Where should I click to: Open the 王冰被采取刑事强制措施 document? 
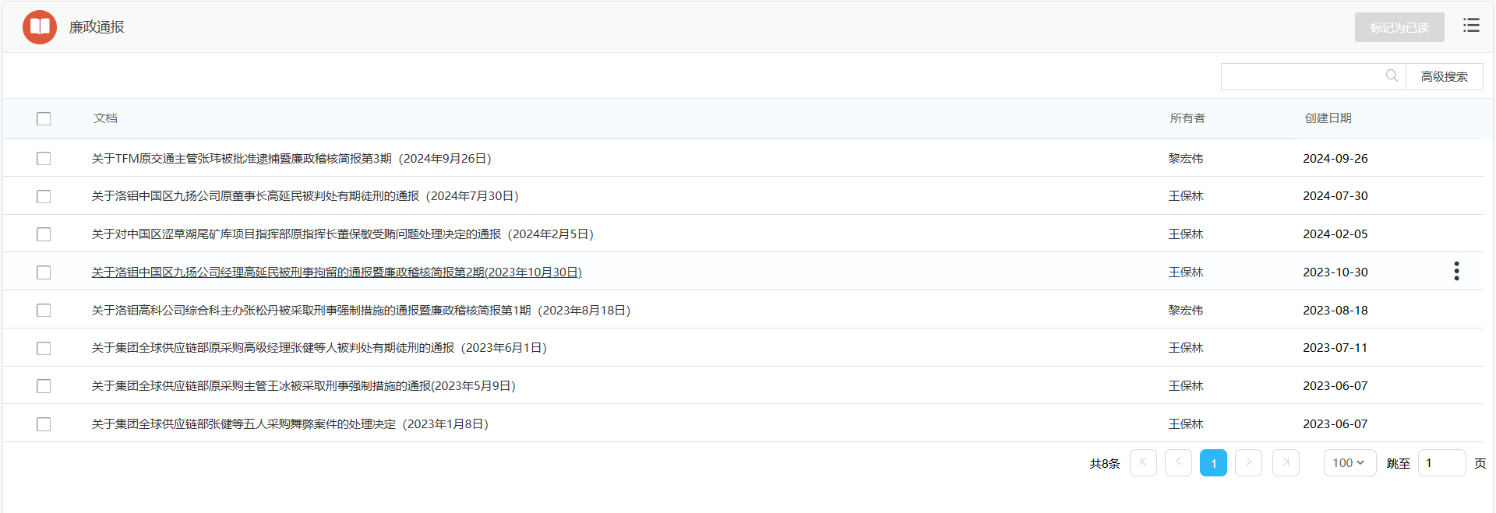(x=303, y=385)
